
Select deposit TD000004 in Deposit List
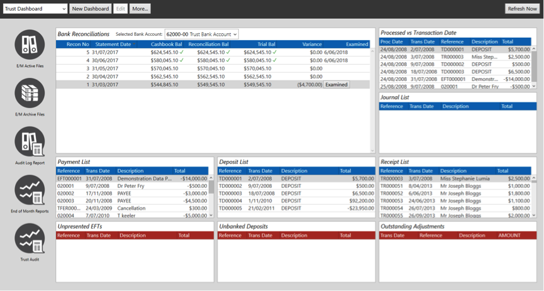click(296, 201)
